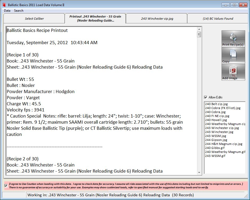Toggle the Allow Edits checkbox
Screen dimensions: 250x200
point(206,97)
